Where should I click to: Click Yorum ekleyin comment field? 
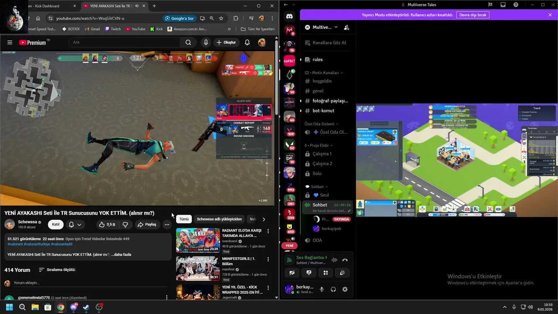pyautogui.click(x=90, y=283)
